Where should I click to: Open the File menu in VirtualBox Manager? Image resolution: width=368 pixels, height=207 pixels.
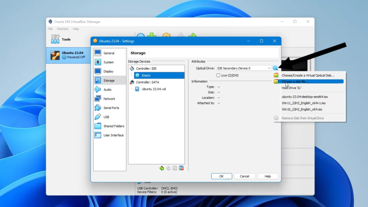tap(50, 29)
